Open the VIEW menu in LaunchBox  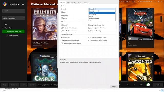pos(127,2)
